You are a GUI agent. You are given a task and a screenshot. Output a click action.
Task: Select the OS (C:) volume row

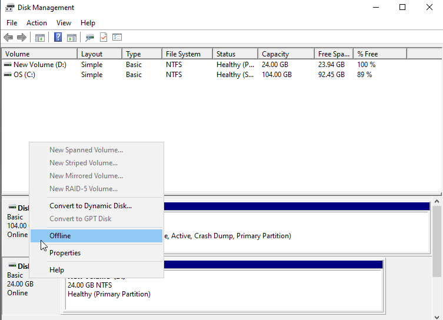[x=24, y=75]
